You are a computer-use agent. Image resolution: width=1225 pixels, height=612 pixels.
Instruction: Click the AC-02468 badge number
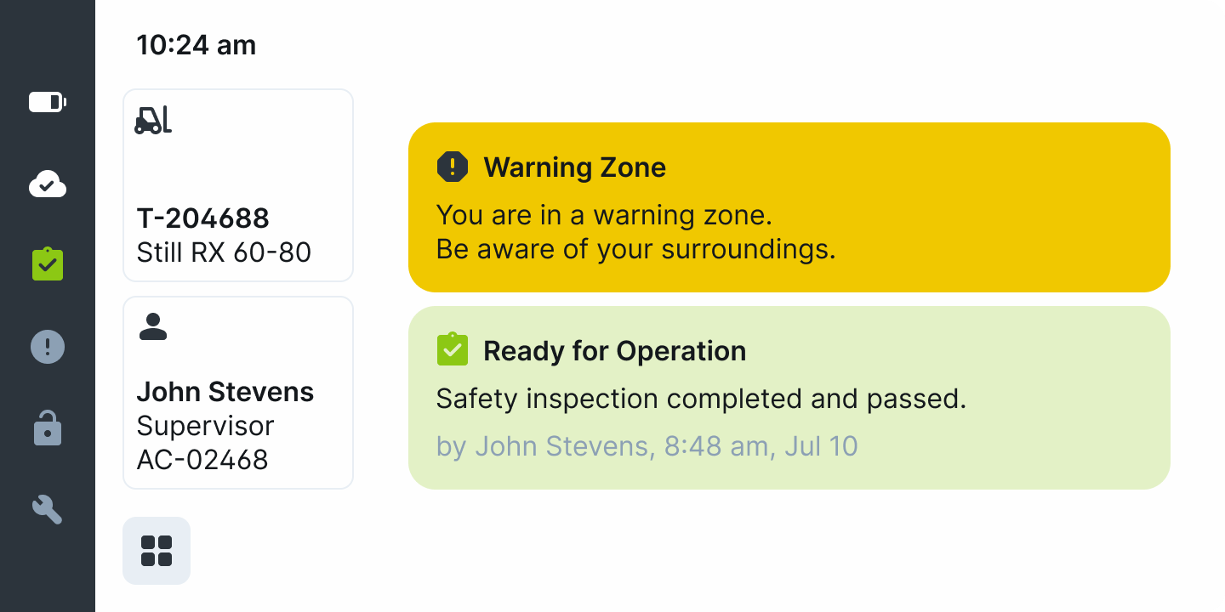202,460
